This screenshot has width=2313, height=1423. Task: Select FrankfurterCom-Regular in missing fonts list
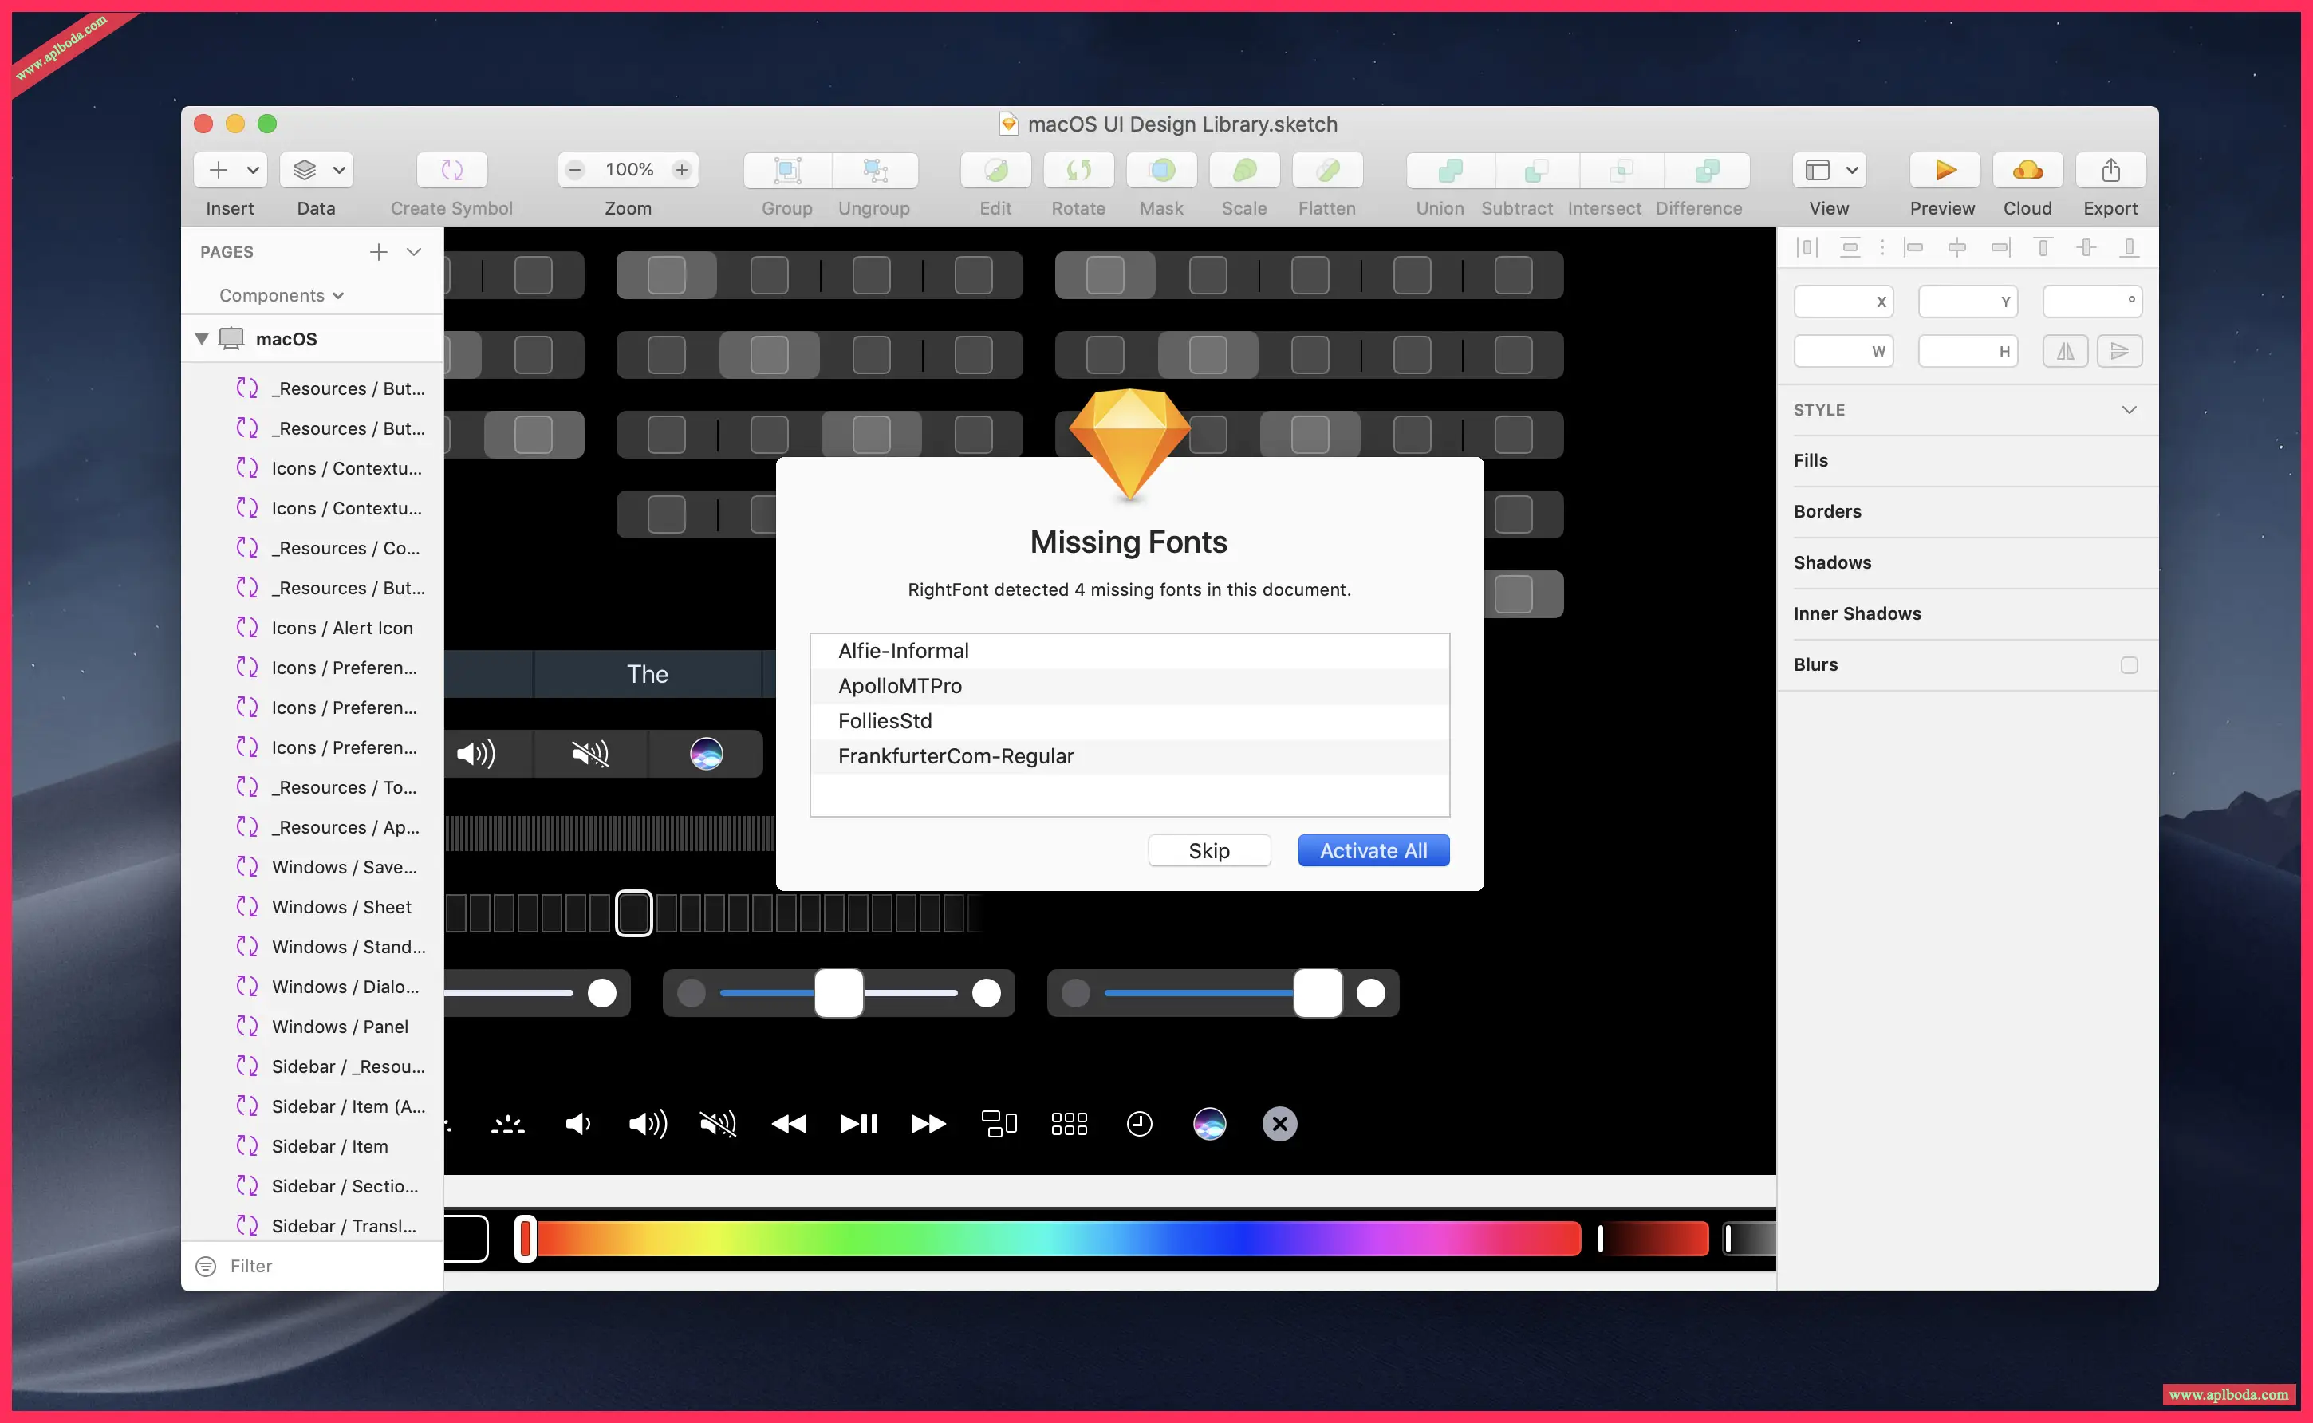[1129, 757]
